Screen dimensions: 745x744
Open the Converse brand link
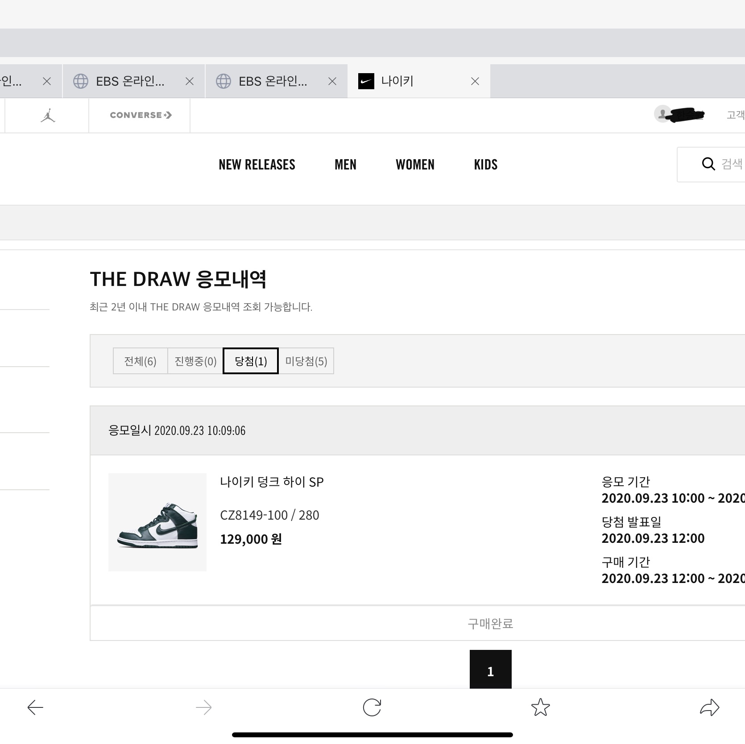point(141,115)
